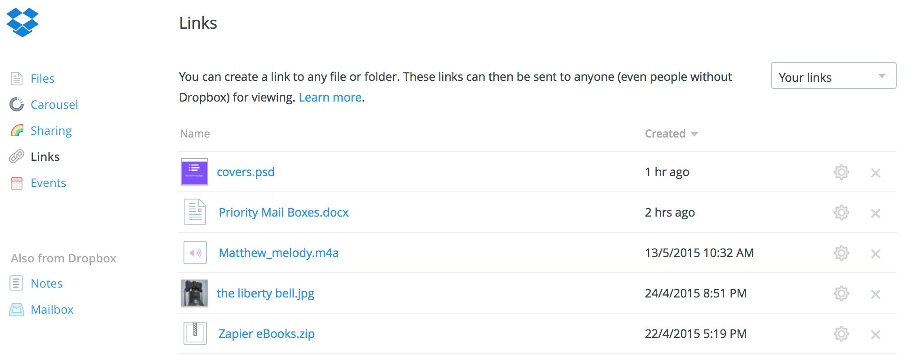Open gear options for Matthew_melody.m4a
The height and width of the screenshot is (355, 913).
[x=841, y=253]
